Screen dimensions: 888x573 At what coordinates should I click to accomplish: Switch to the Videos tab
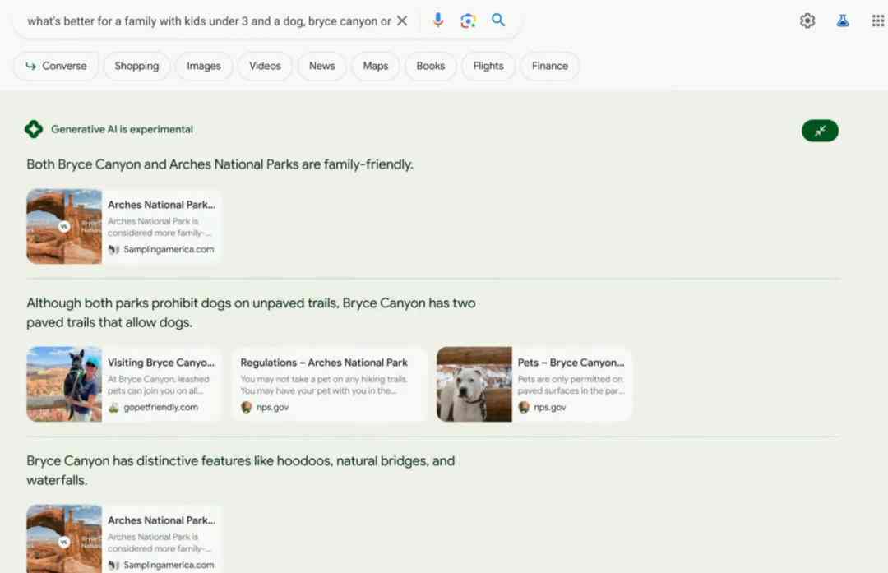coord(265,66)
